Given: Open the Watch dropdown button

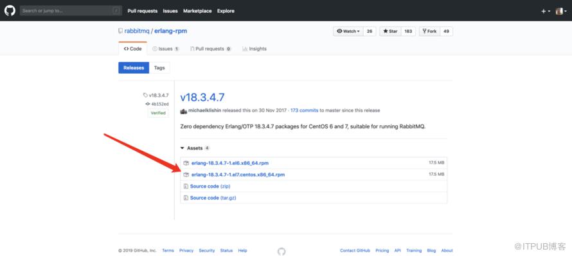Looking at the screenshot, I should pos(348,31).
